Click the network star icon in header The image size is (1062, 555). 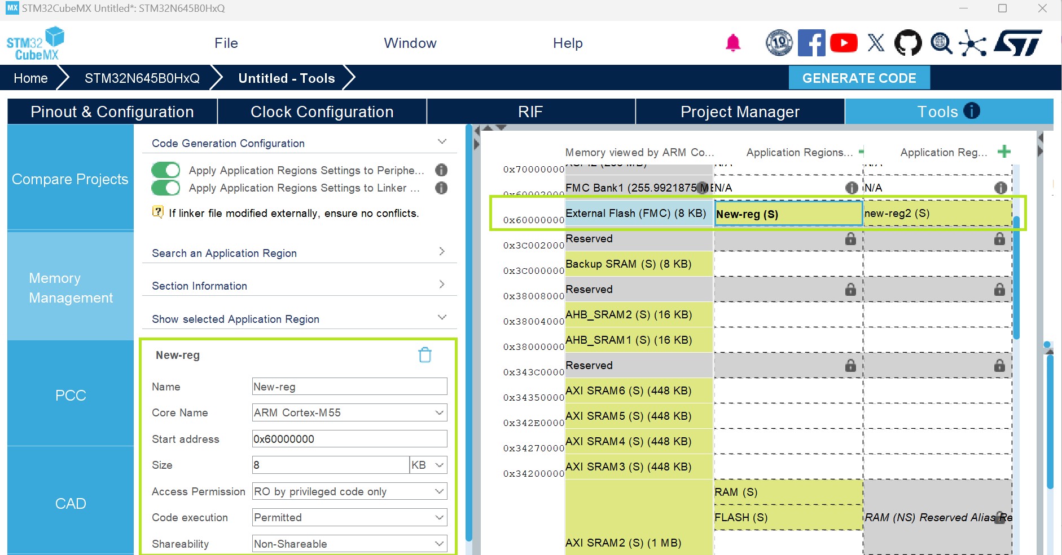(x=973, y=43)
